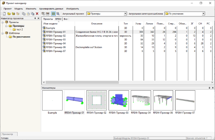Click the table scrollbar right arrow
This screenshot has height=140, width=215.
coord(212,82)
